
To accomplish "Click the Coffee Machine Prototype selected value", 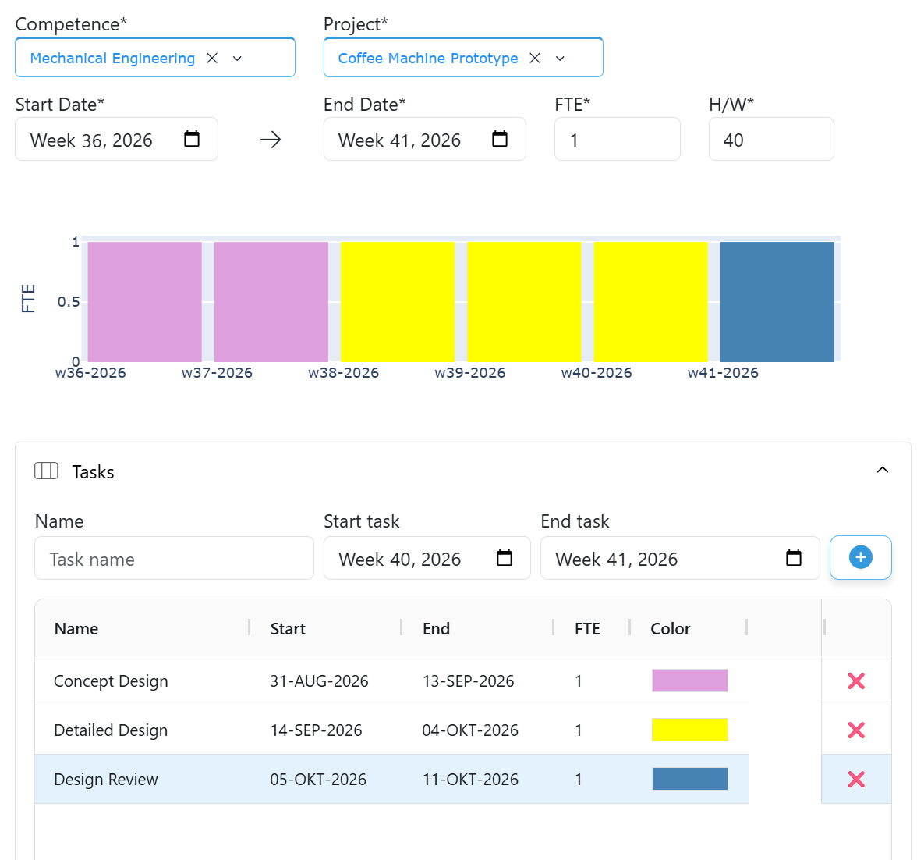I will (x=428, y=58).
